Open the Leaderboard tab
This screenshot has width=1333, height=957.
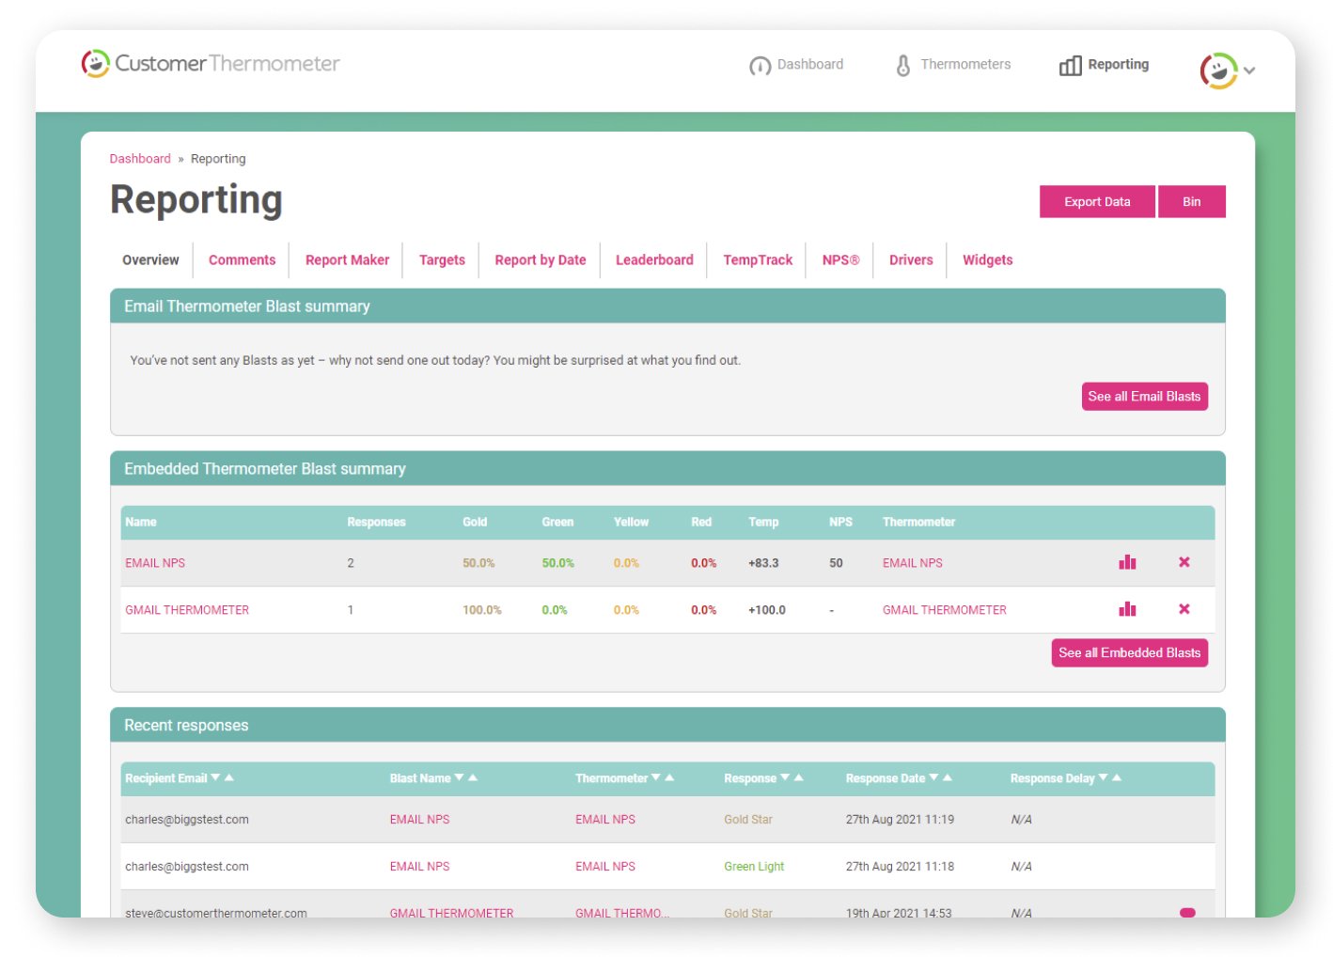[x=654, y=260]
